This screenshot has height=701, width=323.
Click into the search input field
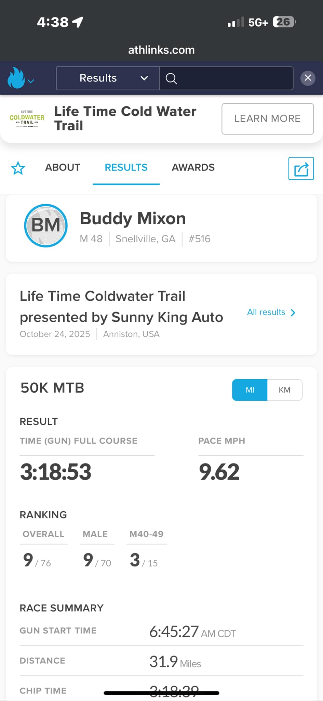tap(232, 78)
